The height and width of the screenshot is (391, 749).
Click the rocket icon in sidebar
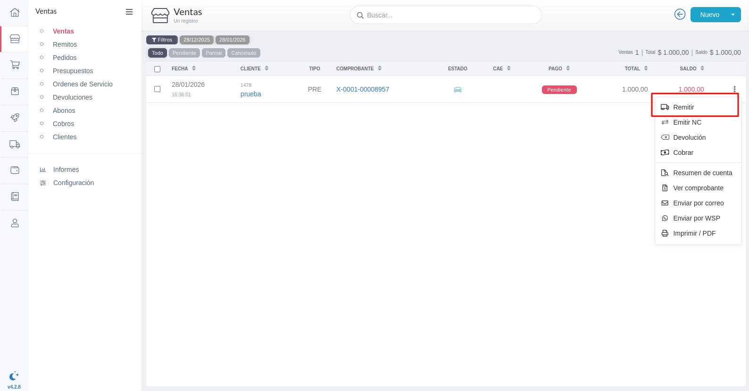click(x=15, y=118)
